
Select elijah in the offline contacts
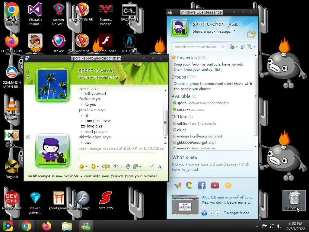click(180, 130)
